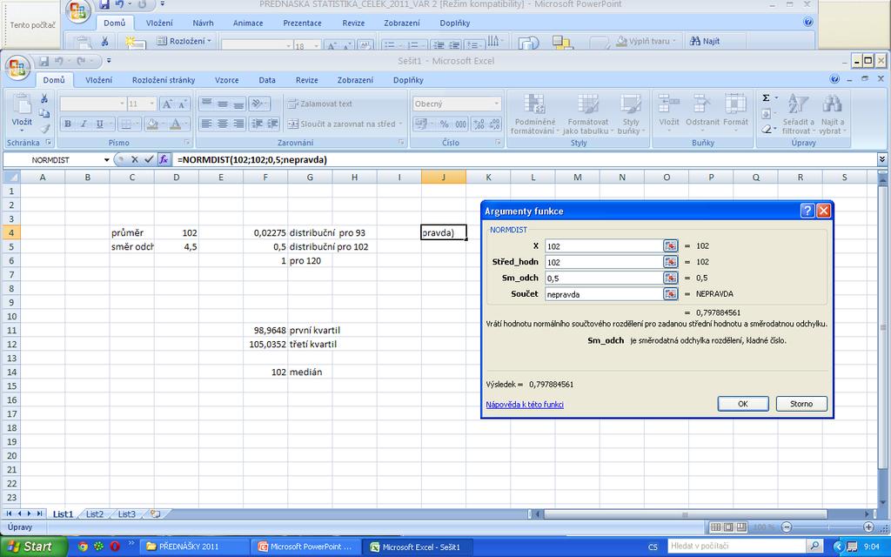The image size is (891, 557).
Task: Open Seřadit a filtrovat menu
Action: [x=798, y=114]
